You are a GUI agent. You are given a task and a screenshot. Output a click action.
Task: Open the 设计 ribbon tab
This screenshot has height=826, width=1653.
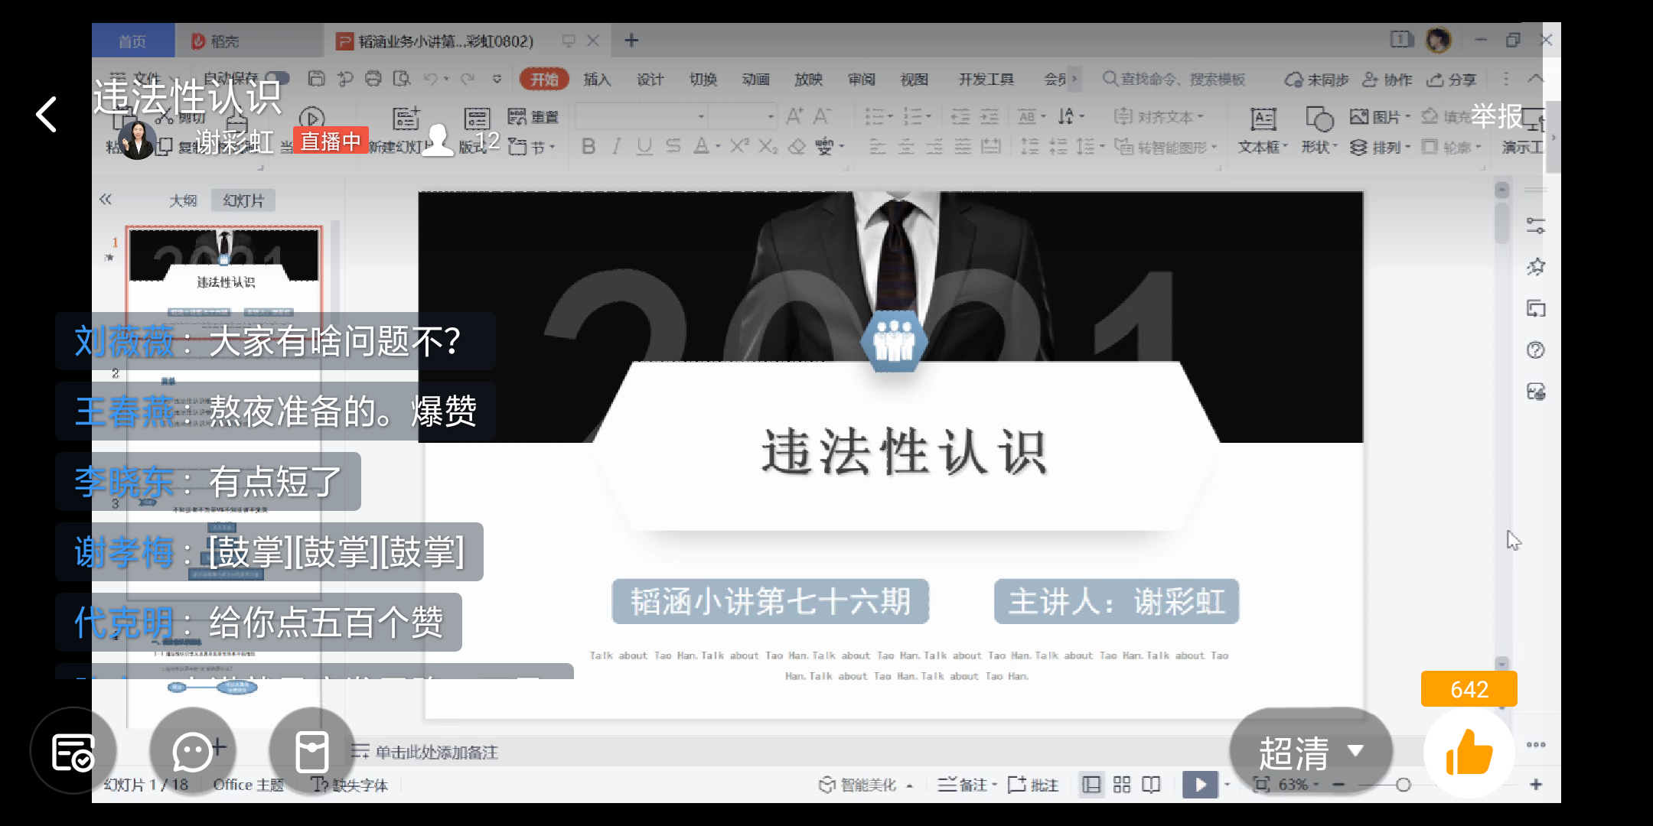pyautogui.click(x=650, y=80)
